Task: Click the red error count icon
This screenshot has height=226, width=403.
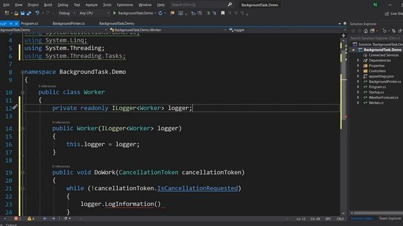Action: [16, 218]
